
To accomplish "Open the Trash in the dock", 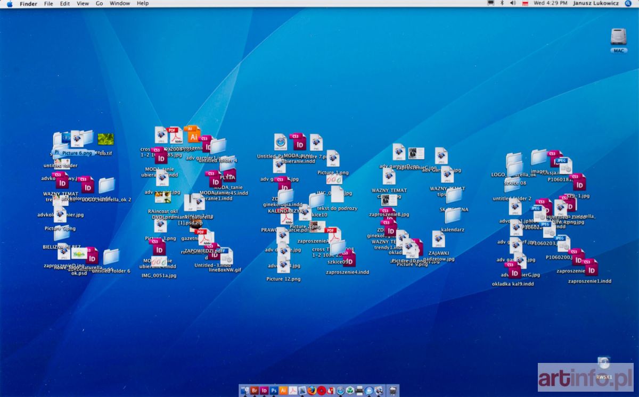I will pos(392,391).
